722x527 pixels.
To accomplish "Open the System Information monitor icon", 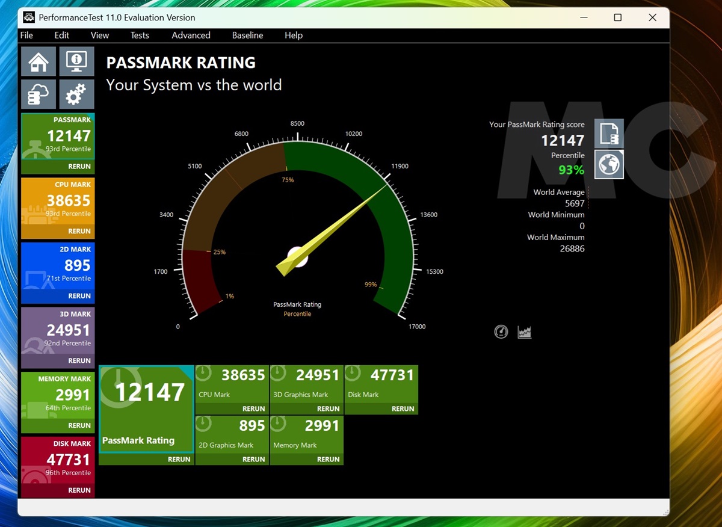I will tap(76, 61).
